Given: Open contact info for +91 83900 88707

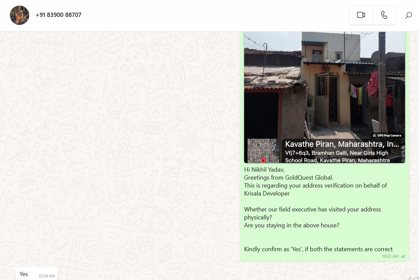Looking at the screenshot, I should (59, 15).
